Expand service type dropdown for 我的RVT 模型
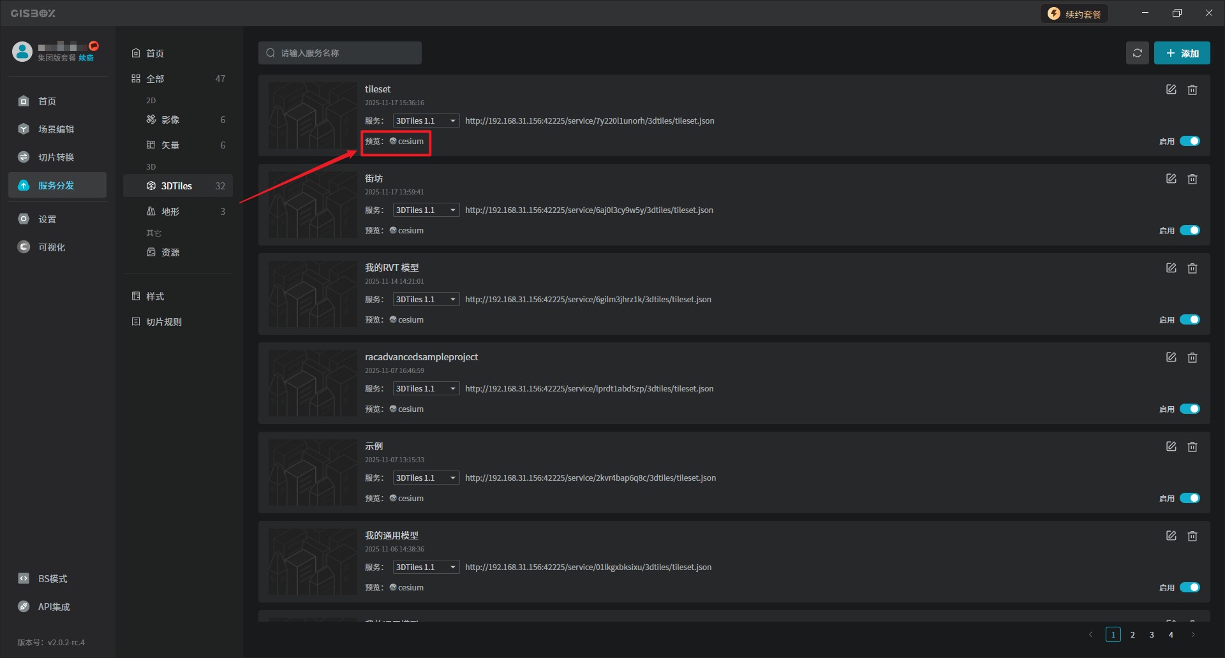The image size is (1225, 658). click(x=426, y=300)
